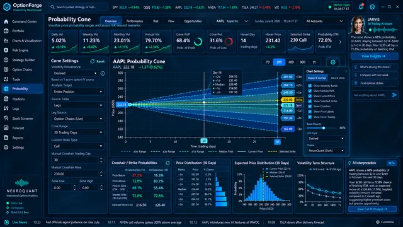
Task: Click the OptionForge logo
Action: pyautogui.click(x=7, y=7)
